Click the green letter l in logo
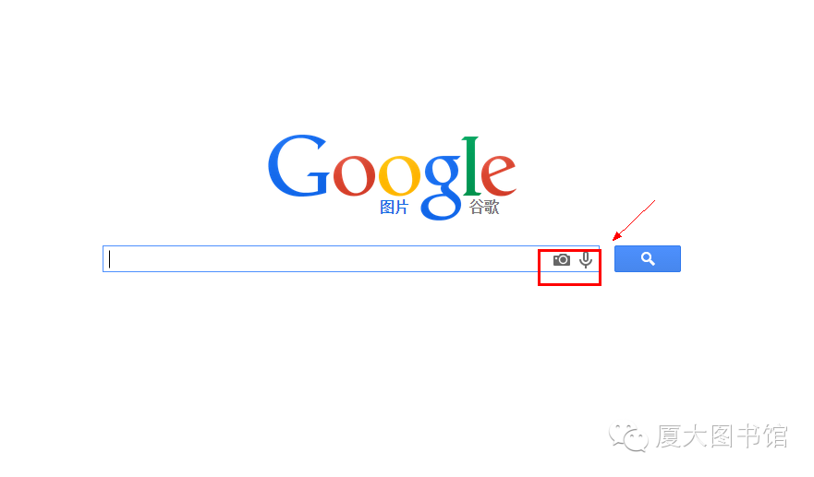The height and width of the screenshot is (477, 814). click(x=471, y=166)
